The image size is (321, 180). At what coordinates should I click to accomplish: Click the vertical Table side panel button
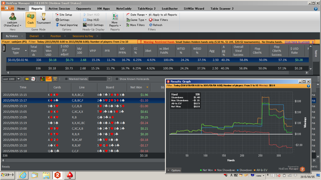point(316,53)
